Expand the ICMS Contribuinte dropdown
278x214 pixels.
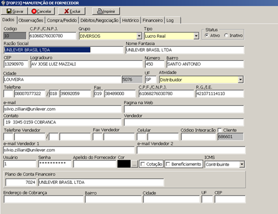click(242, 164)
